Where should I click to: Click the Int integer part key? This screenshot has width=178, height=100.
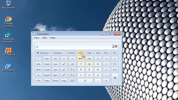(38, 64)
